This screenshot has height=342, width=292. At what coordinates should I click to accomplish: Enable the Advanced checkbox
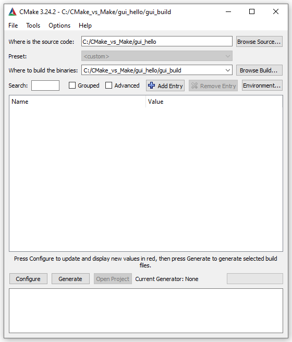tap(108, 85)
